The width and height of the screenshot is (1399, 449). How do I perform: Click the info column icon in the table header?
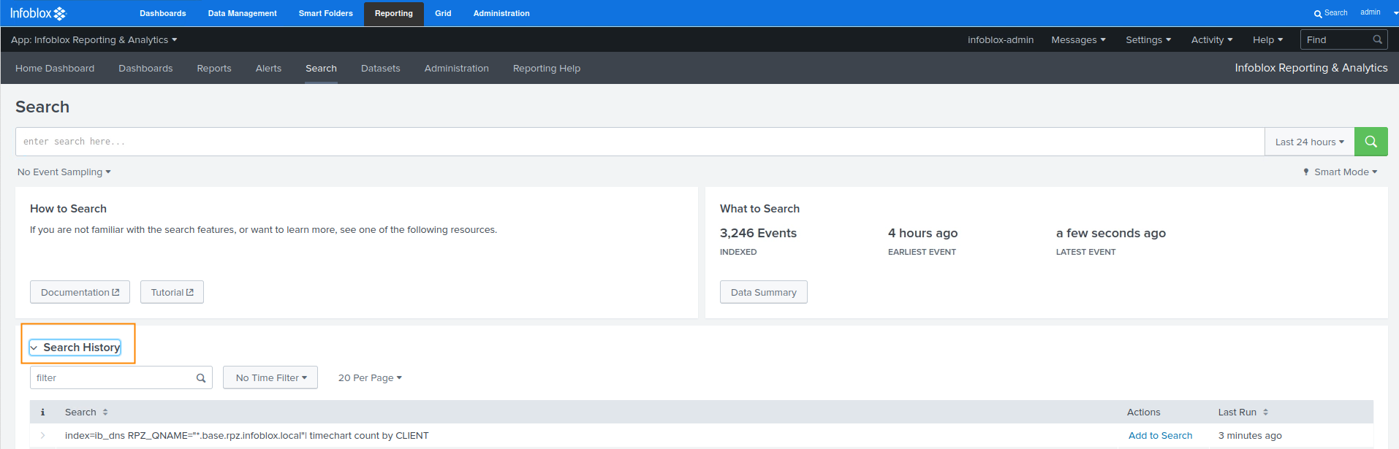tap(42, 412)
